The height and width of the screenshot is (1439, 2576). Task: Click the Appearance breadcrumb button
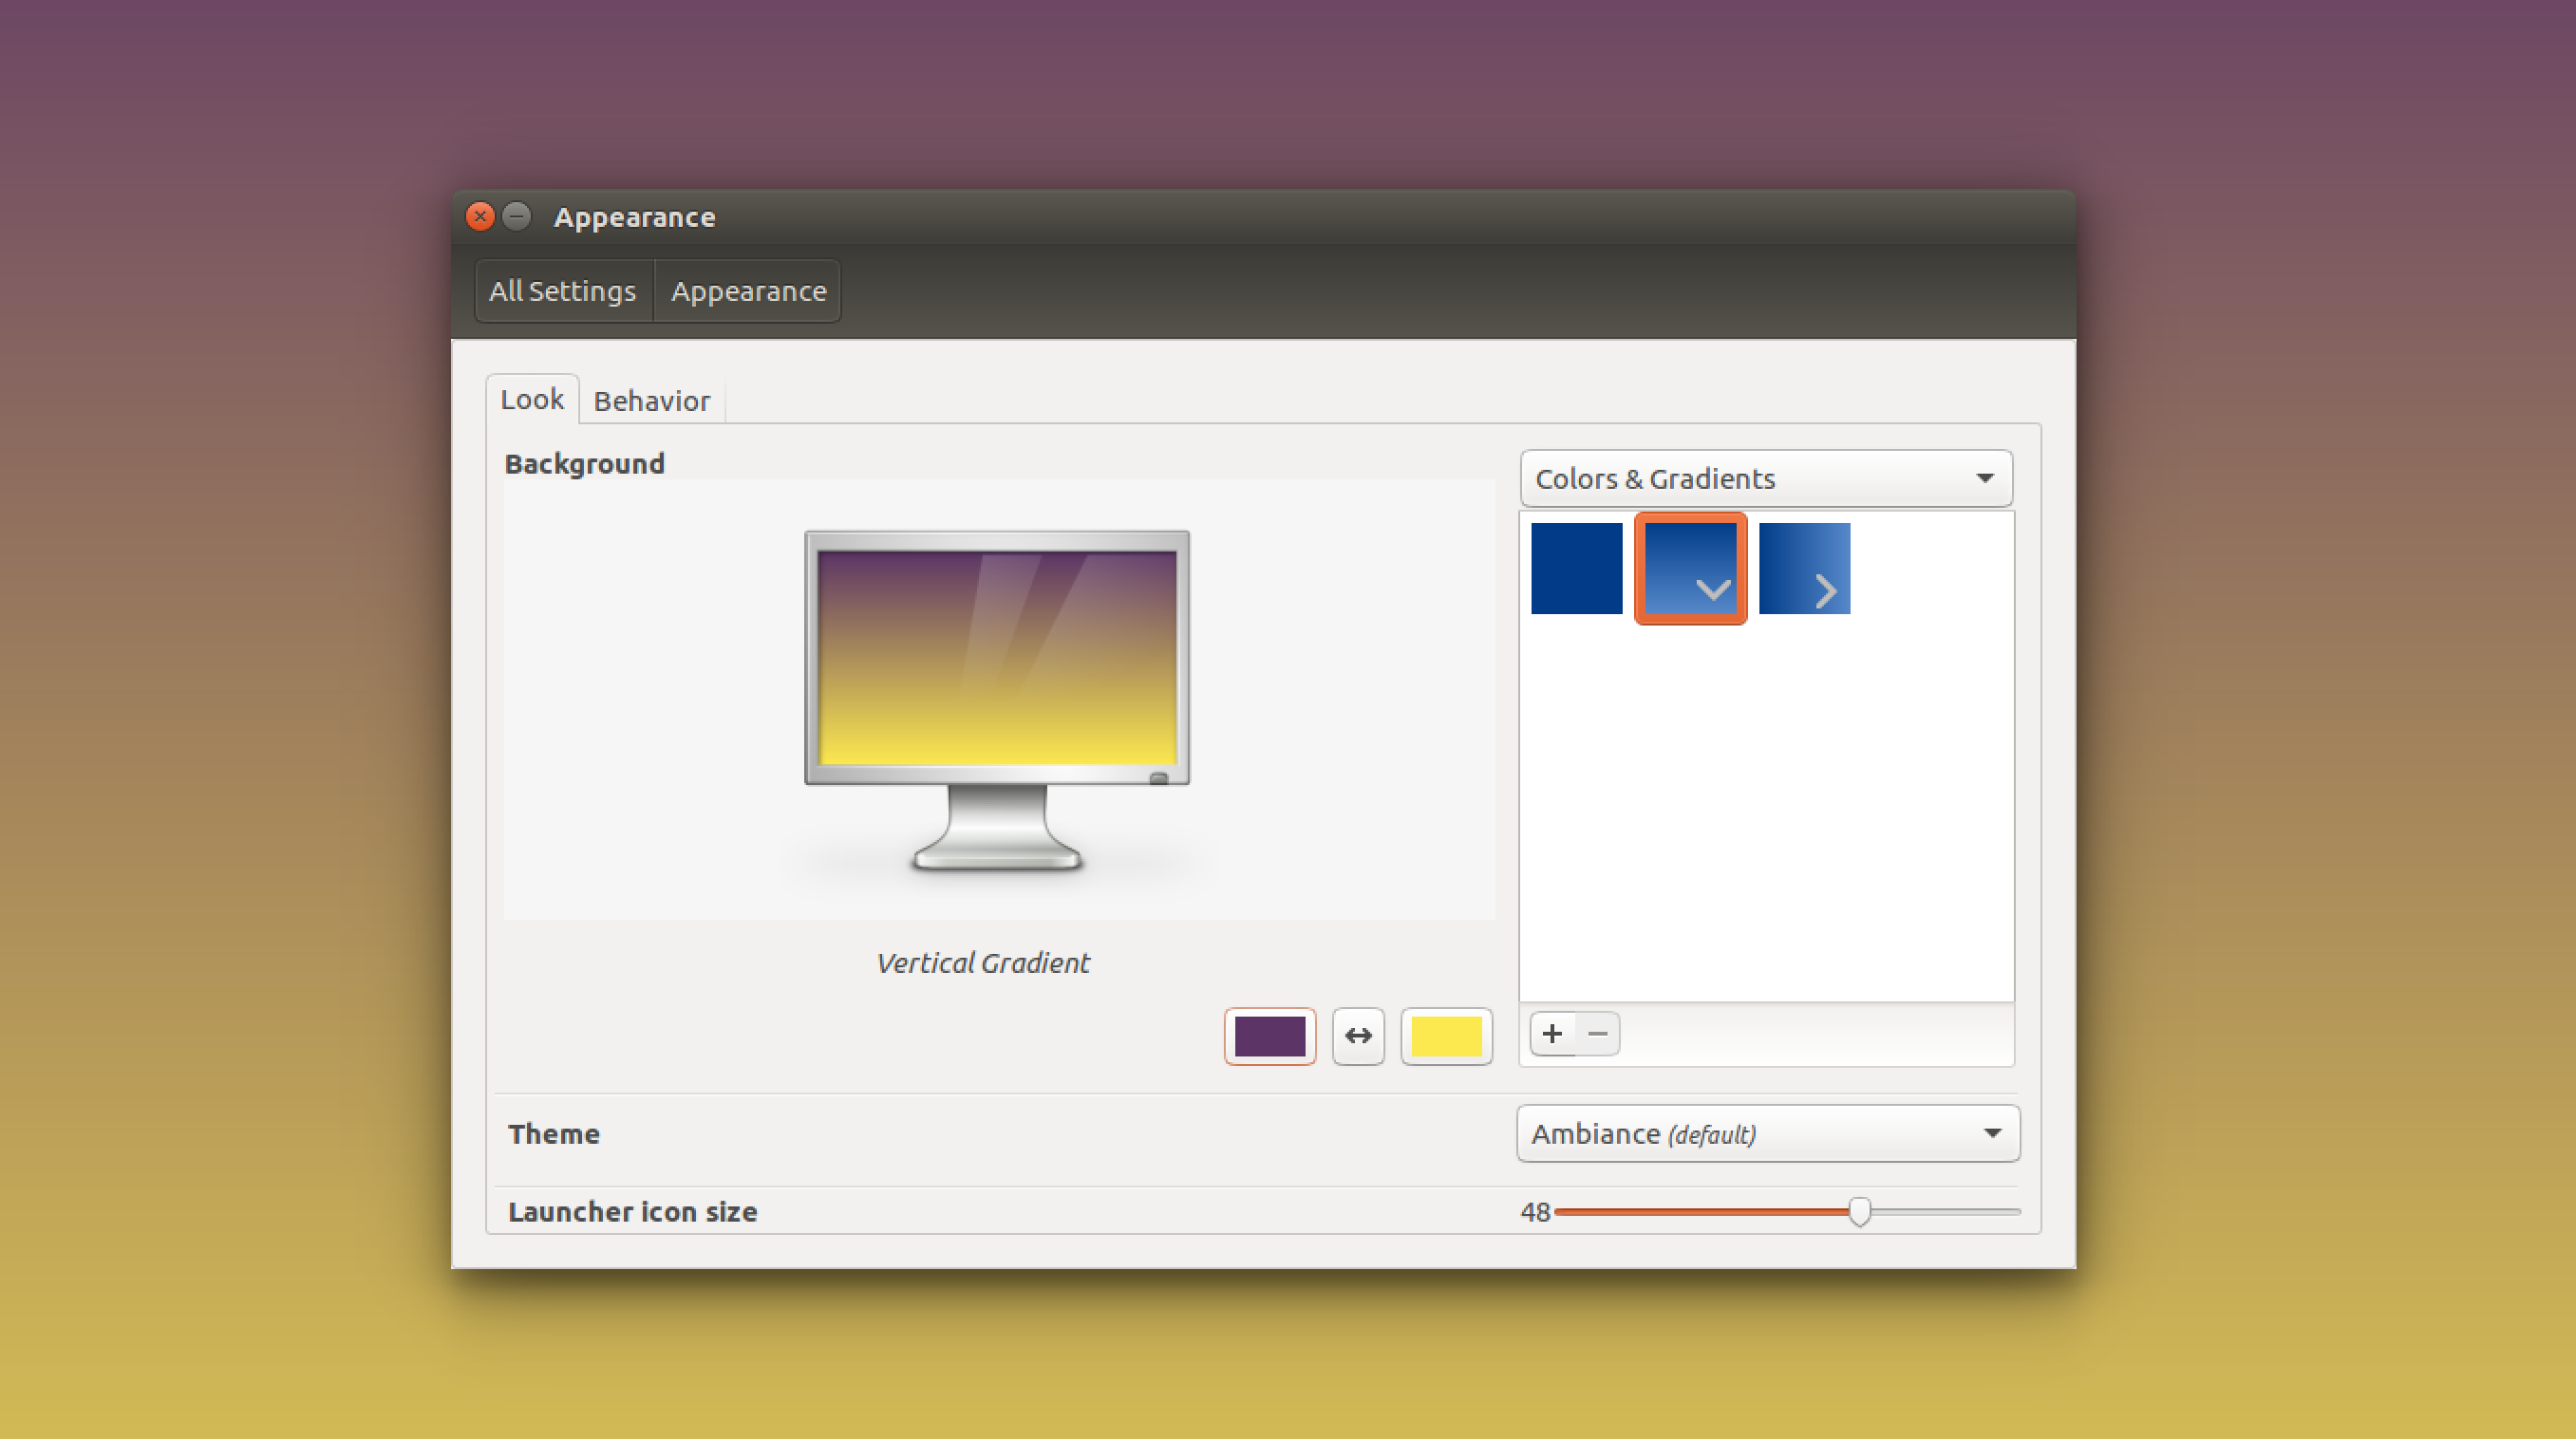(x=747, y=291)
